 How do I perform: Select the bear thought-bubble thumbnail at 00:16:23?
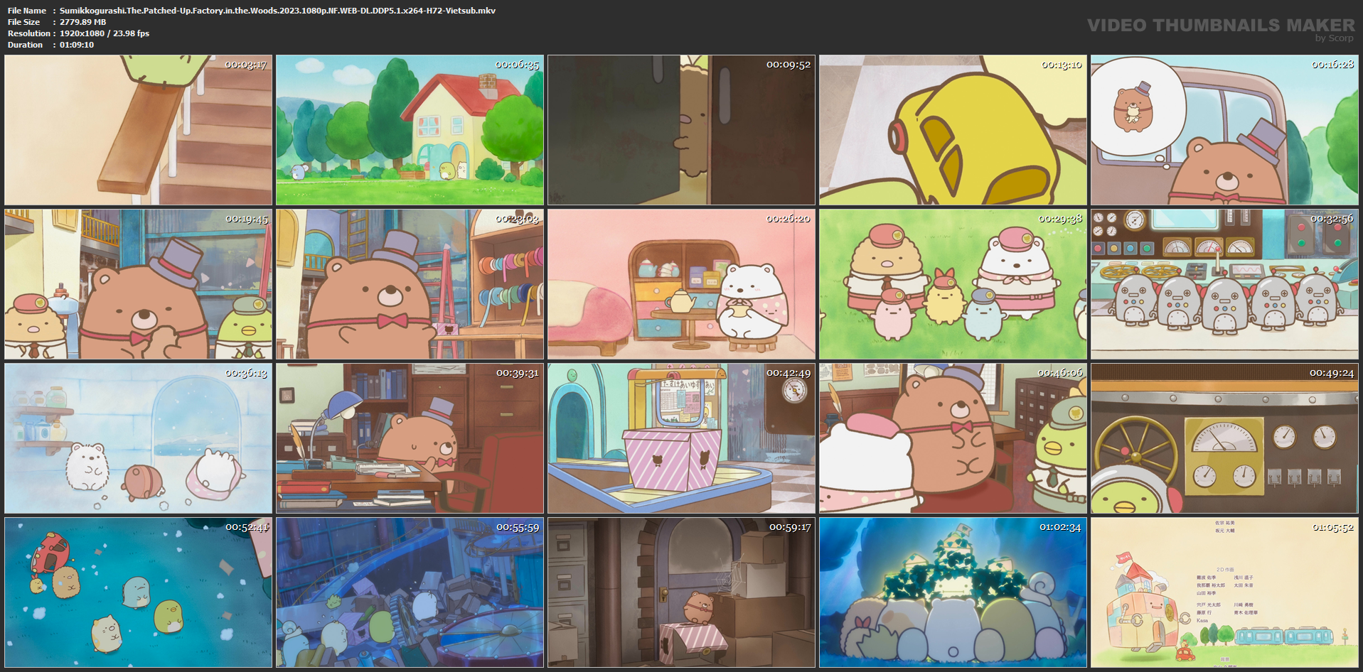(1225, 130)
